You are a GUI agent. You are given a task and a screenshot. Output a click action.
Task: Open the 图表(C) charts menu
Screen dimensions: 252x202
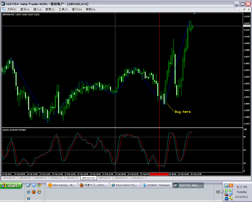[50, 10]
